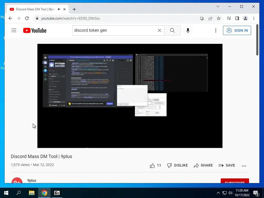Clear the search query text
The height and width of the screenshot is (198, 264).
[159, 30]
